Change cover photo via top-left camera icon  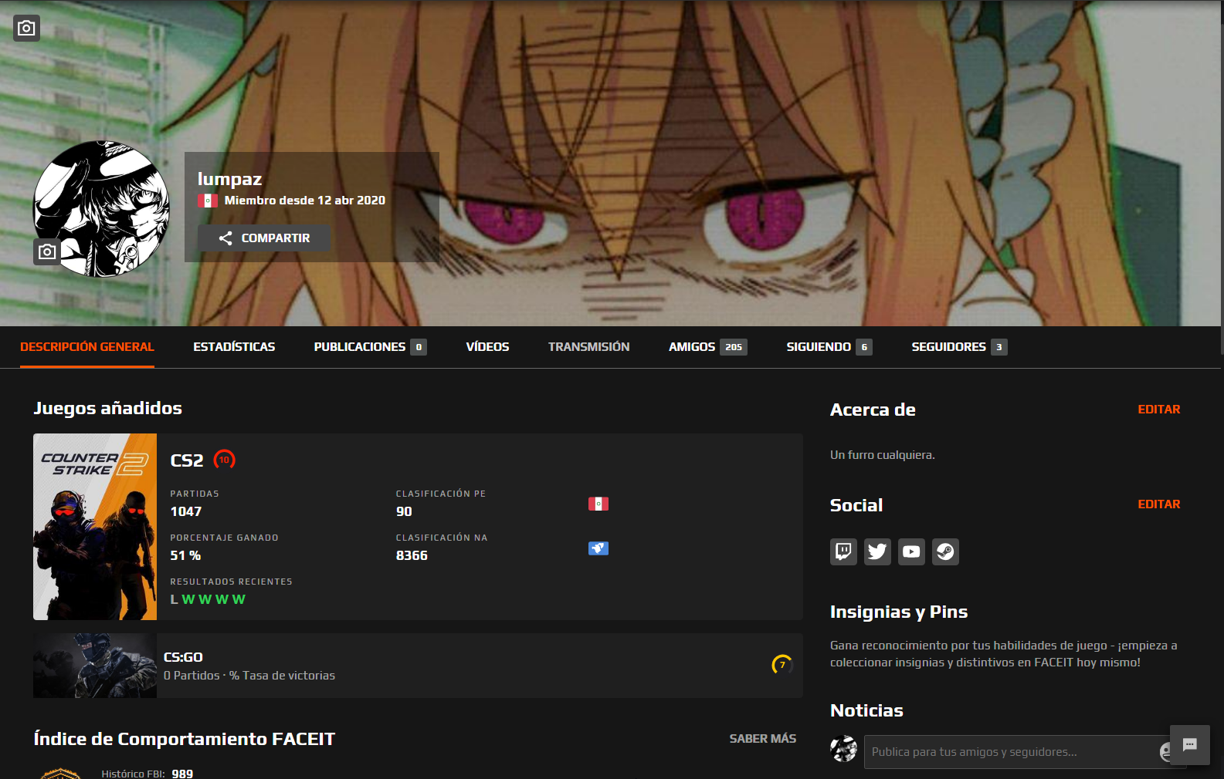[27, 29]
